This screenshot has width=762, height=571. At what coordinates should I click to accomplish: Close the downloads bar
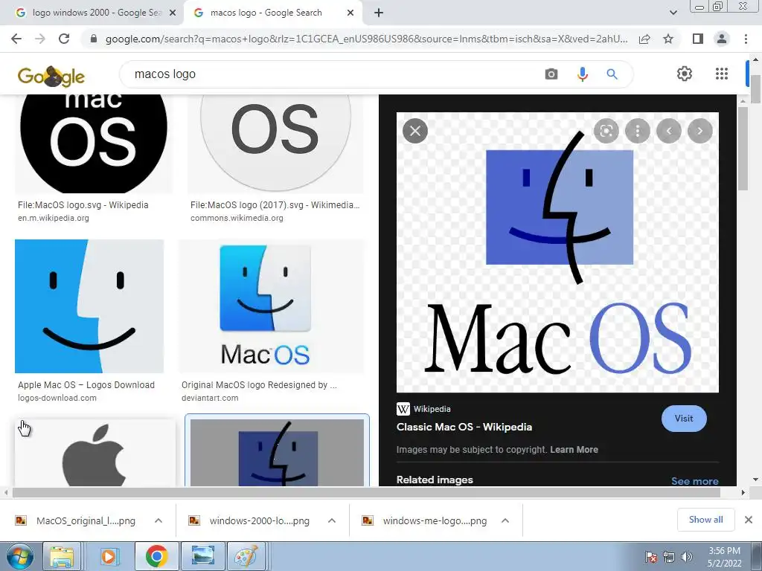point(749,520)
